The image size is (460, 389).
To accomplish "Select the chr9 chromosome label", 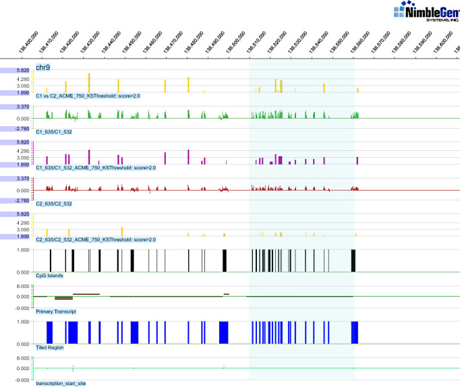I will point(43,67).
